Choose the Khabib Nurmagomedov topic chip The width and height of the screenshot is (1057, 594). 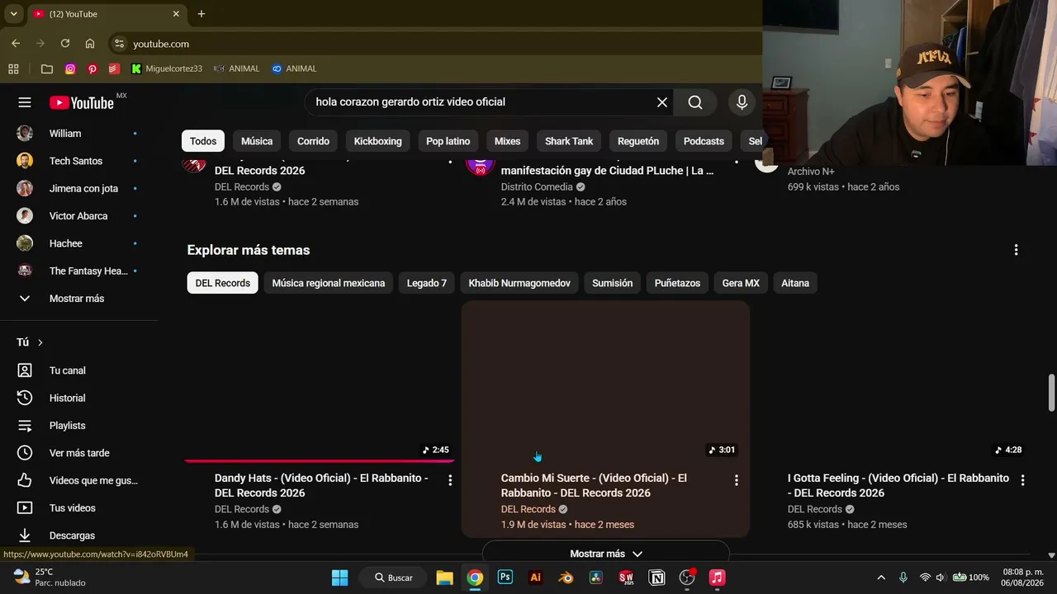tap(519, 283)
